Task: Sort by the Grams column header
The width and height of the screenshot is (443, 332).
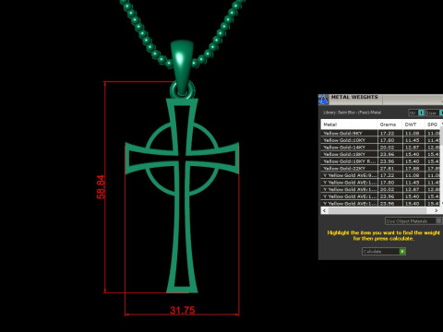Action: tap(389, 125)
